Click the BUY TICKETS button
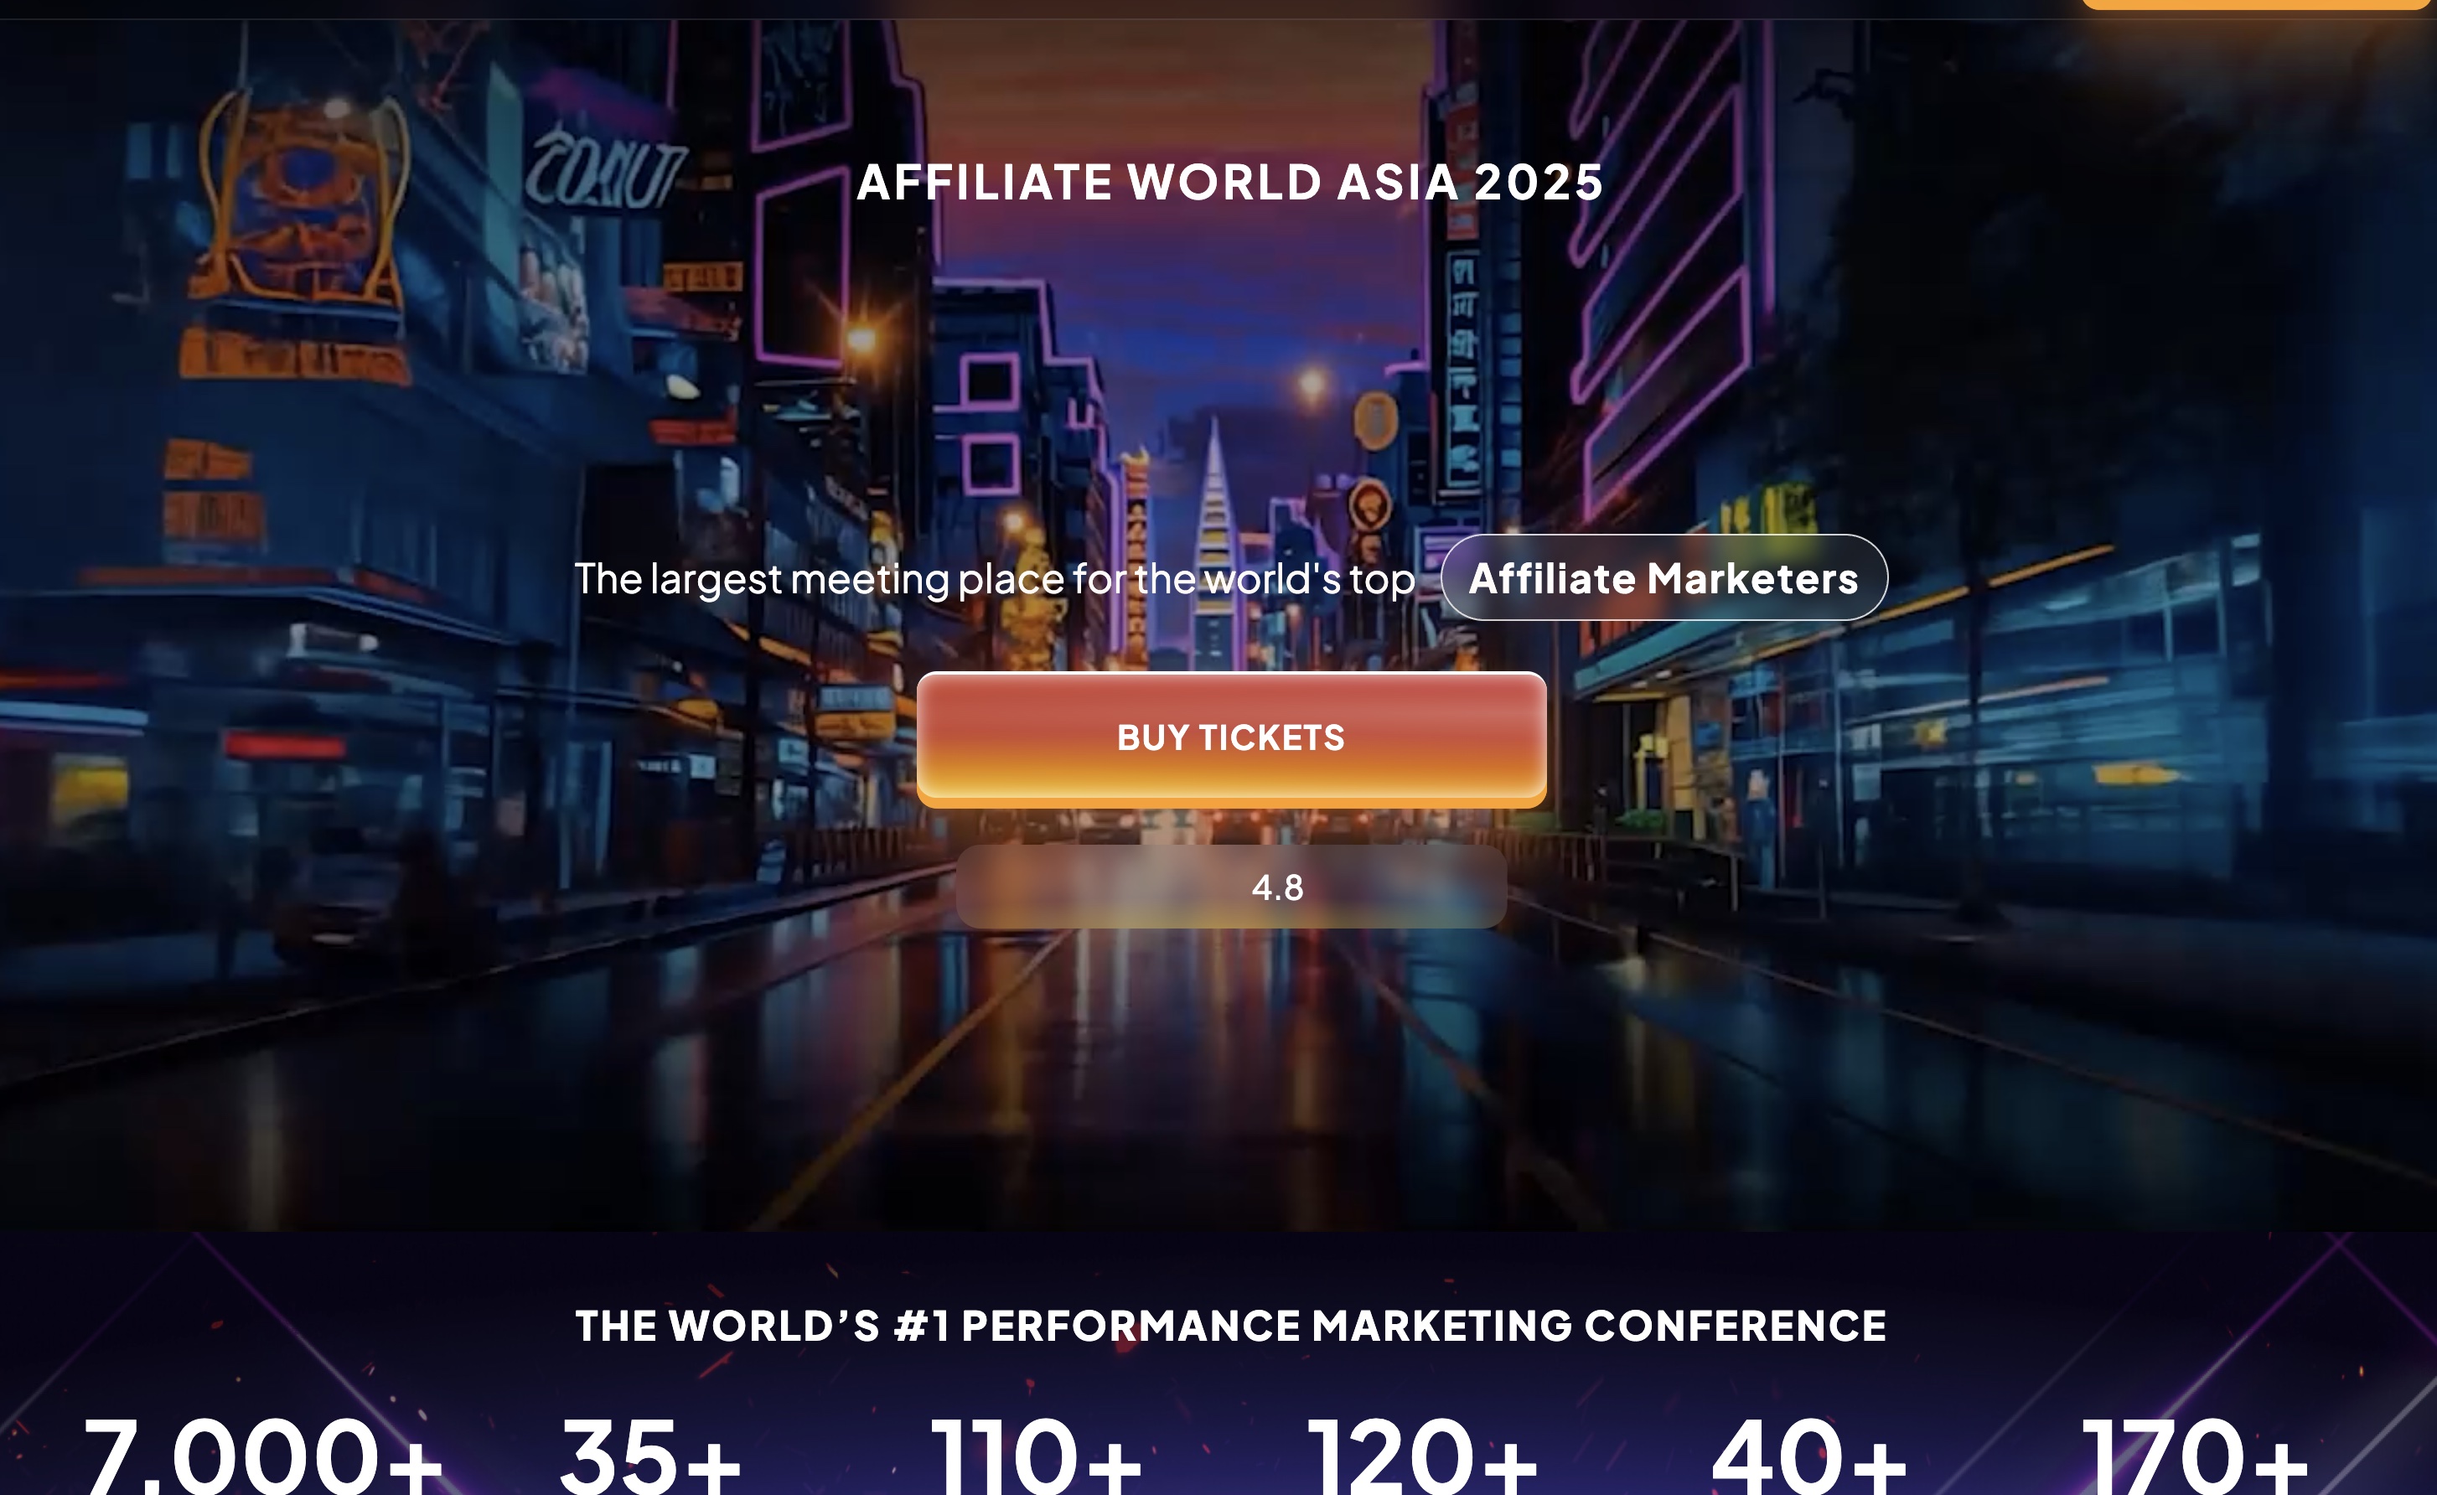 click(1231, 737)
